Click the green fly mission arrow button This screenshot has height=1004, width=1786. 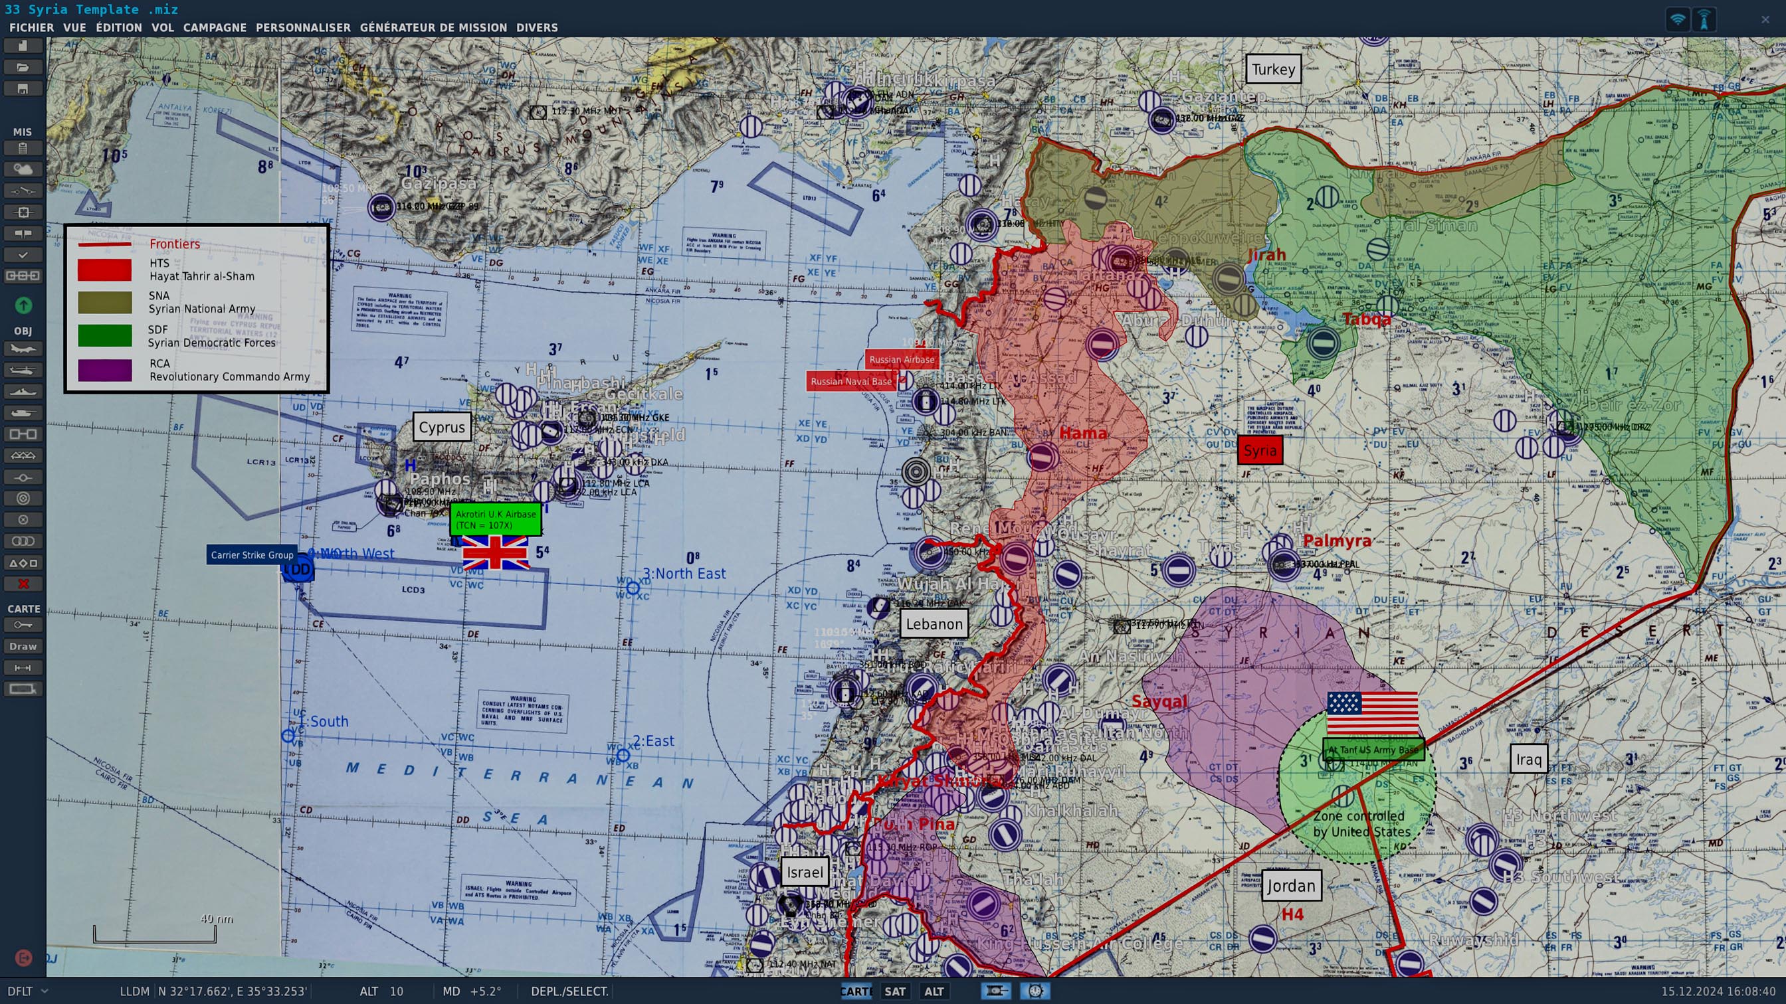pos(23,305)
